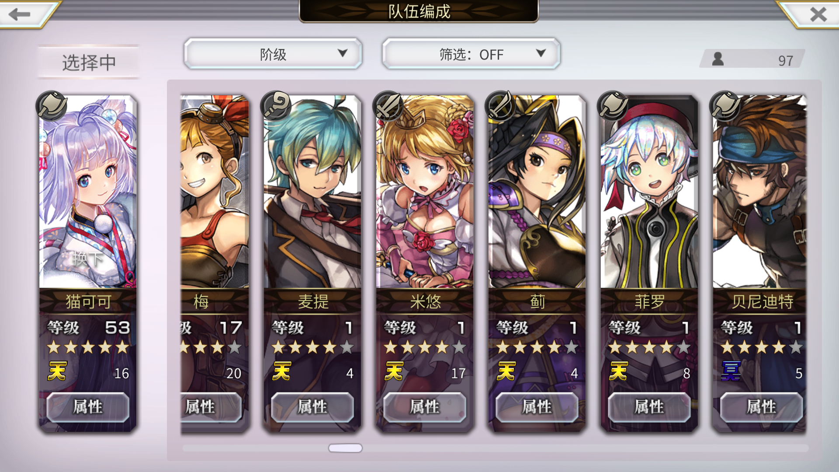Click the 阶级 dropdown arrow
Image resolution: width=839 pixels, height=472 pixels.
point(343,53)
